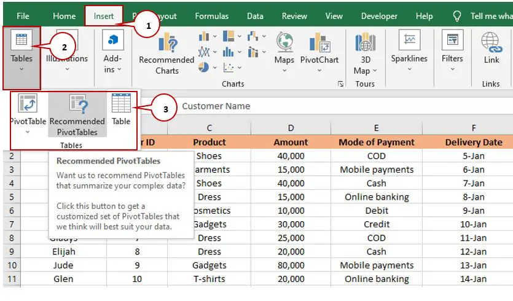Switch to the Help tab
Image resolution: width=513 pixels, height=301 pixels.
[425, 16]
